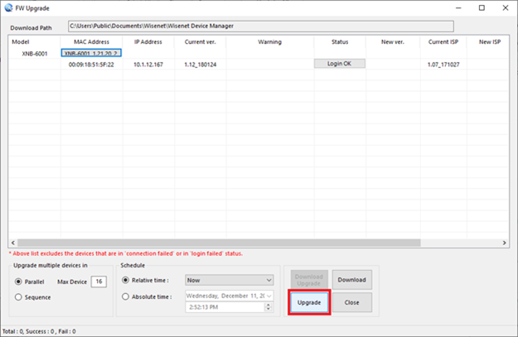Click the Login OK status button
The width and height of the screenshot is (518, 337).
click(339, 64)
